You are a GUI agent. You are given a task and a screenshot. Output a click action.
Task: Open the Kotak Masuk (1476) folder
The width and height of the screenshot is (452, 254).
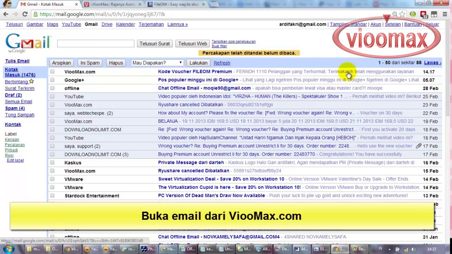[20, 72]
